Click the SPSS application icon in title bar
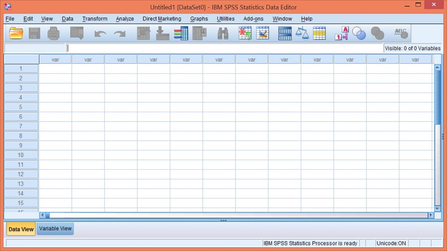This screenshot has width=447, height=251. [x=8, y=7]
